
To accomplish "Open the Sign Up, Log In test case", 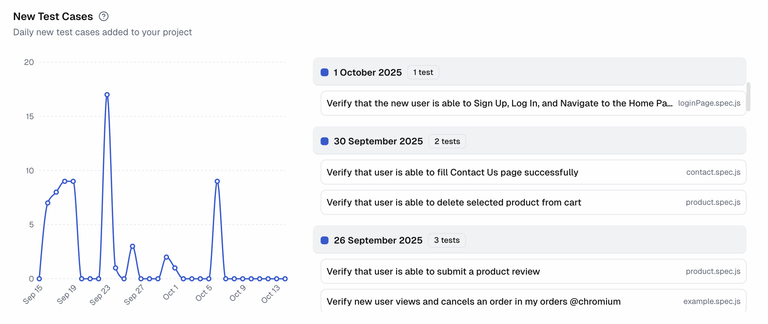I will pos(499,103).
